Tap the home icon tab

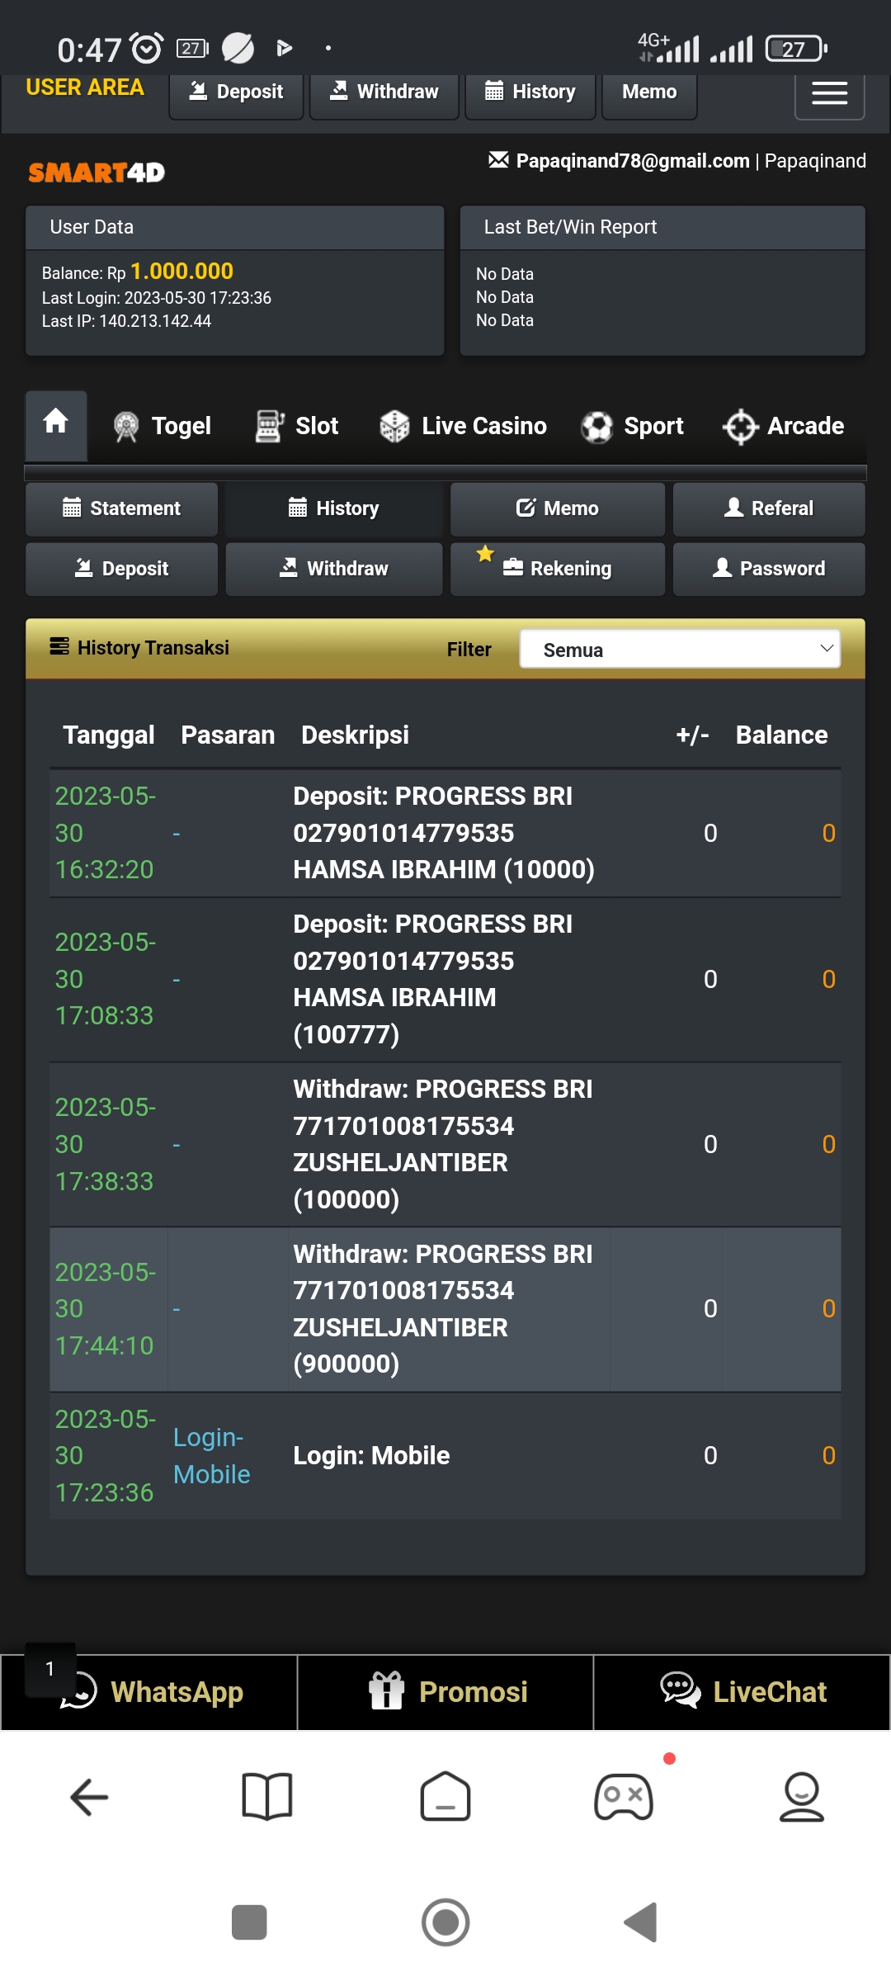56,425
